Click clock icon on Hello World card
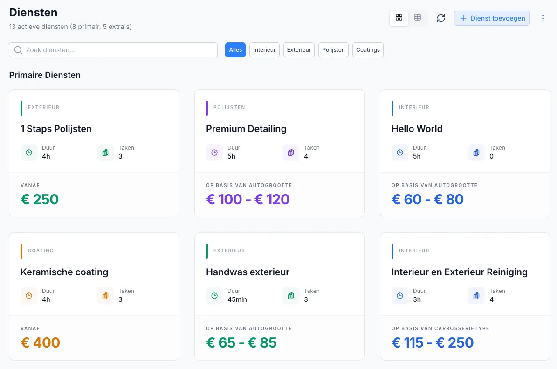The width and height of the screenshot is (557, 369). (x=399, y=153)
